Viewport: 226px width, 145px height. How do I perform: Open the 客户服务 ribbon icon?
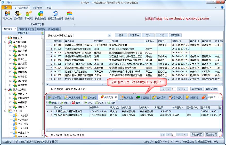[x=29, y=15]
